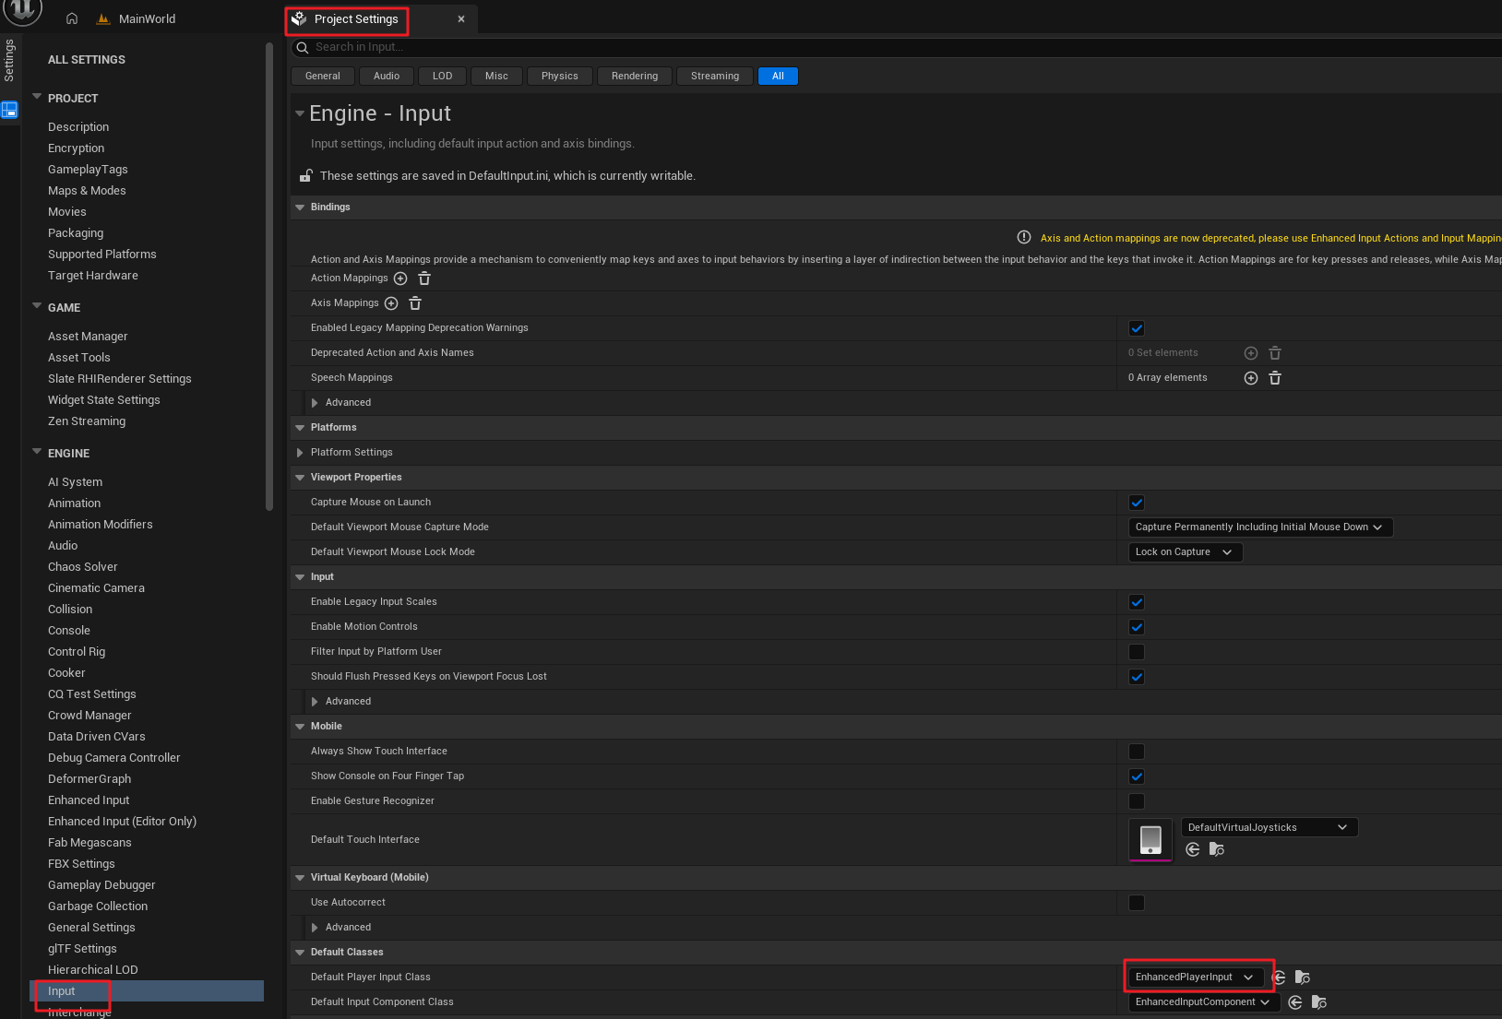Select the LOD filter tab

(443, 77)
